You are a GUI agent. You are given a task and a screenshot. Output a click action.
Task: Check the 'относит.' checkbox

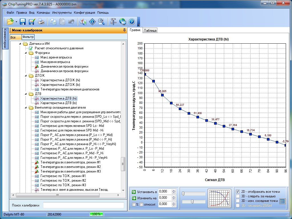(x=141, y=204)
